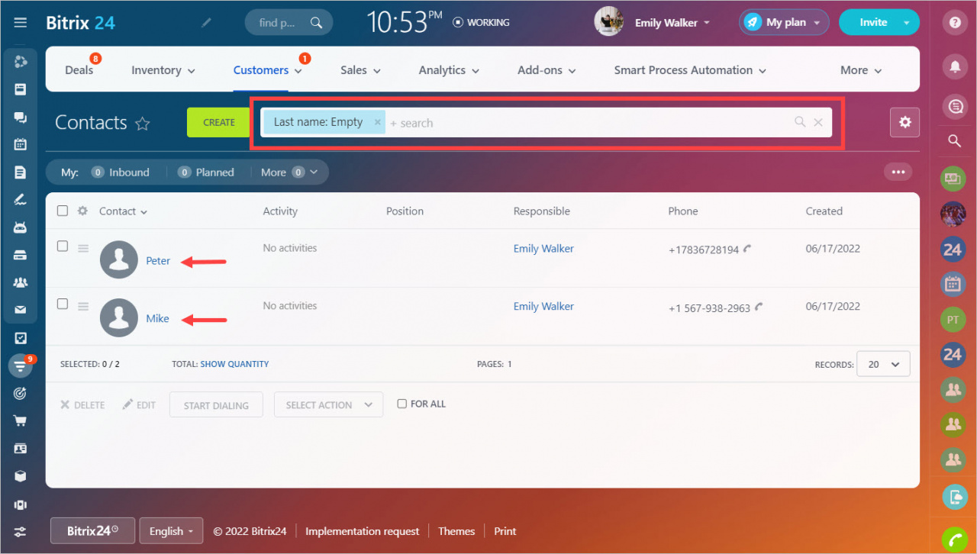
Task: Click the green phone call button
Action: click(x=953, y=539)
